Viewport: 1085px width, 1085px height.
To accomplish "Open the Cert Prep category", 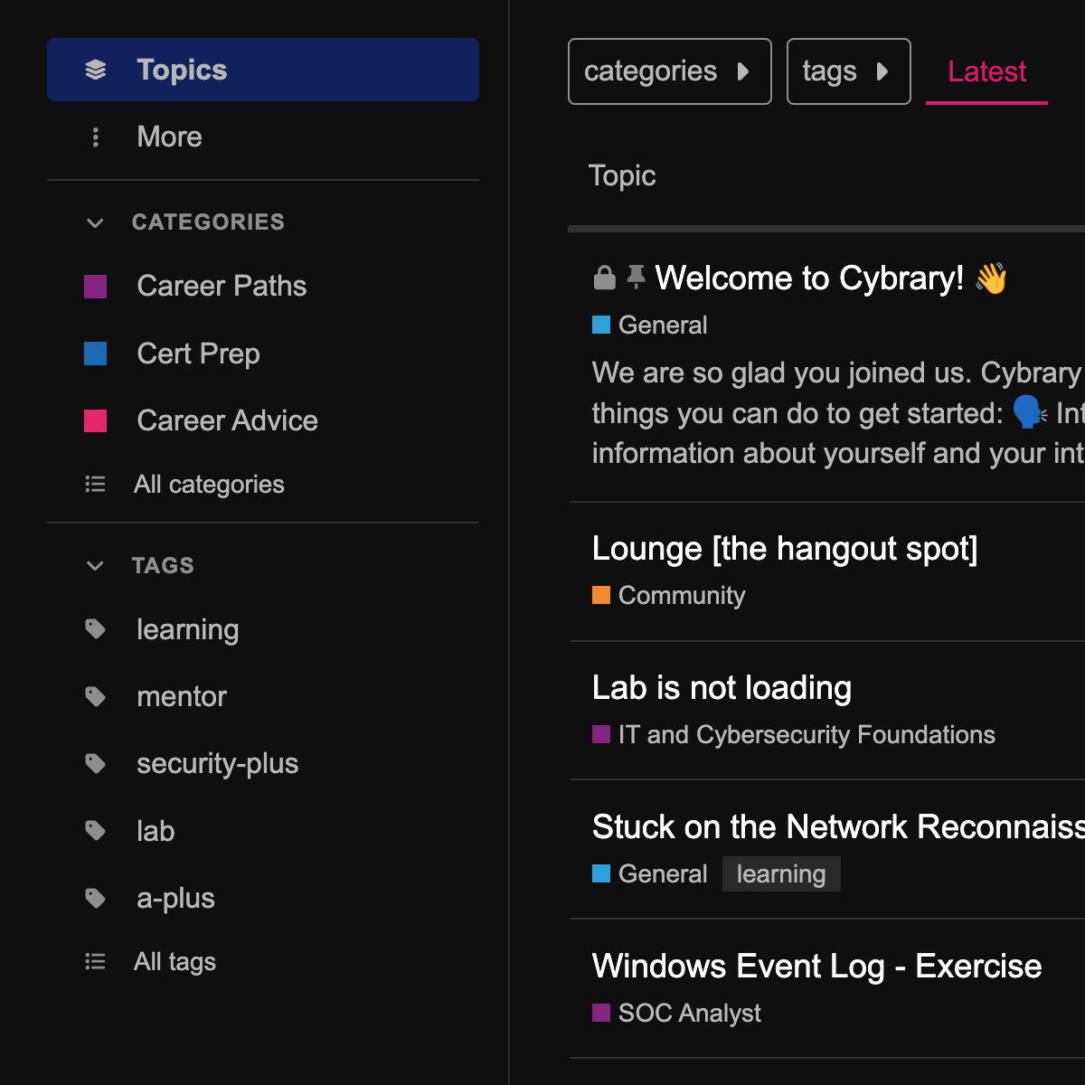I will [263, 354].
